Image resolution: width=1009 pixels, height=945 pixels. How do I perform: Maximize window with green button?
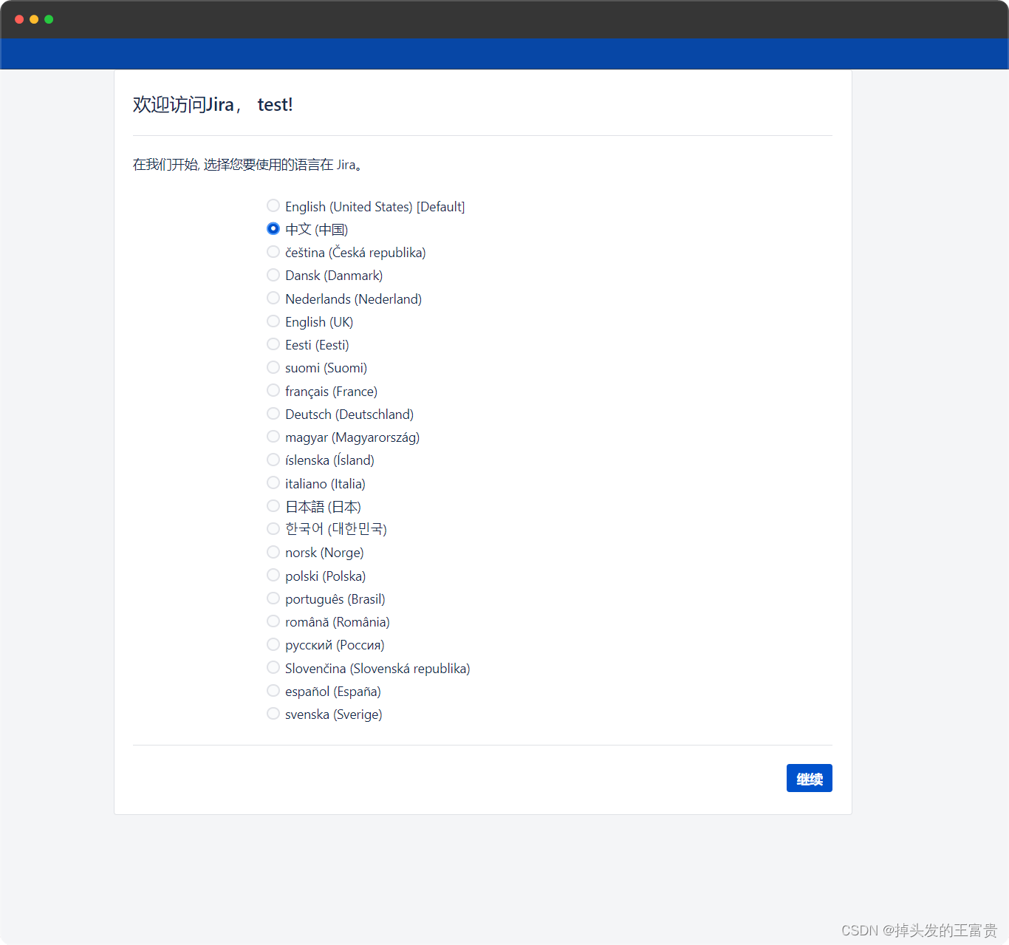pos(49,19)
